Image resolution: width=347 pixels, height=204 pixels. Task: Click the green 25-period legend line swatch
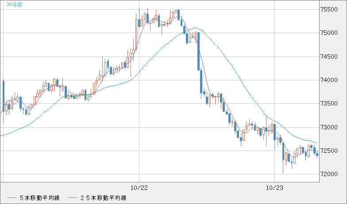tap(72, 198)
